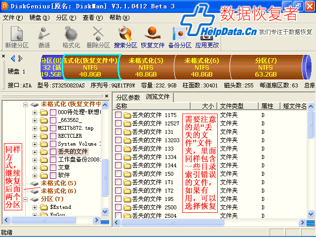
Task: Sort by the 短文件名 column header
Action: [294, 106]
